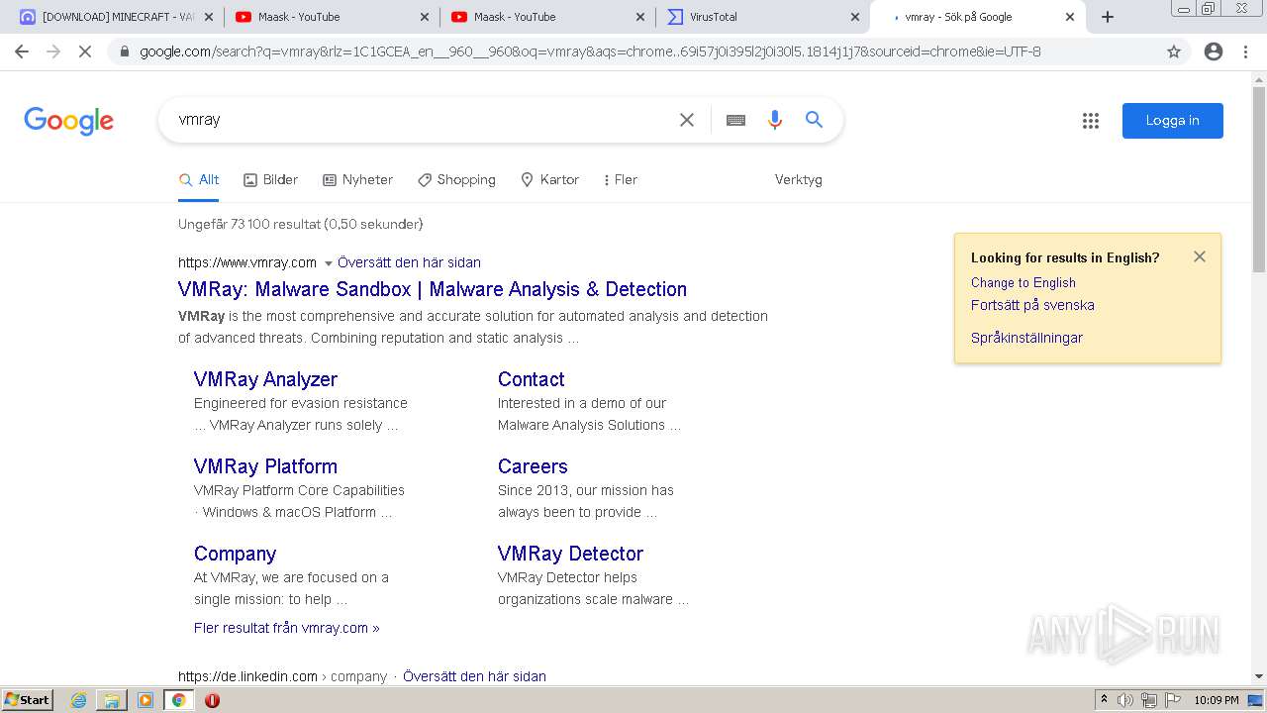This screenshot has height=713, width=1267.
Task: Bookmark this page with the star icon
Action: click(x=1174, y=51)
